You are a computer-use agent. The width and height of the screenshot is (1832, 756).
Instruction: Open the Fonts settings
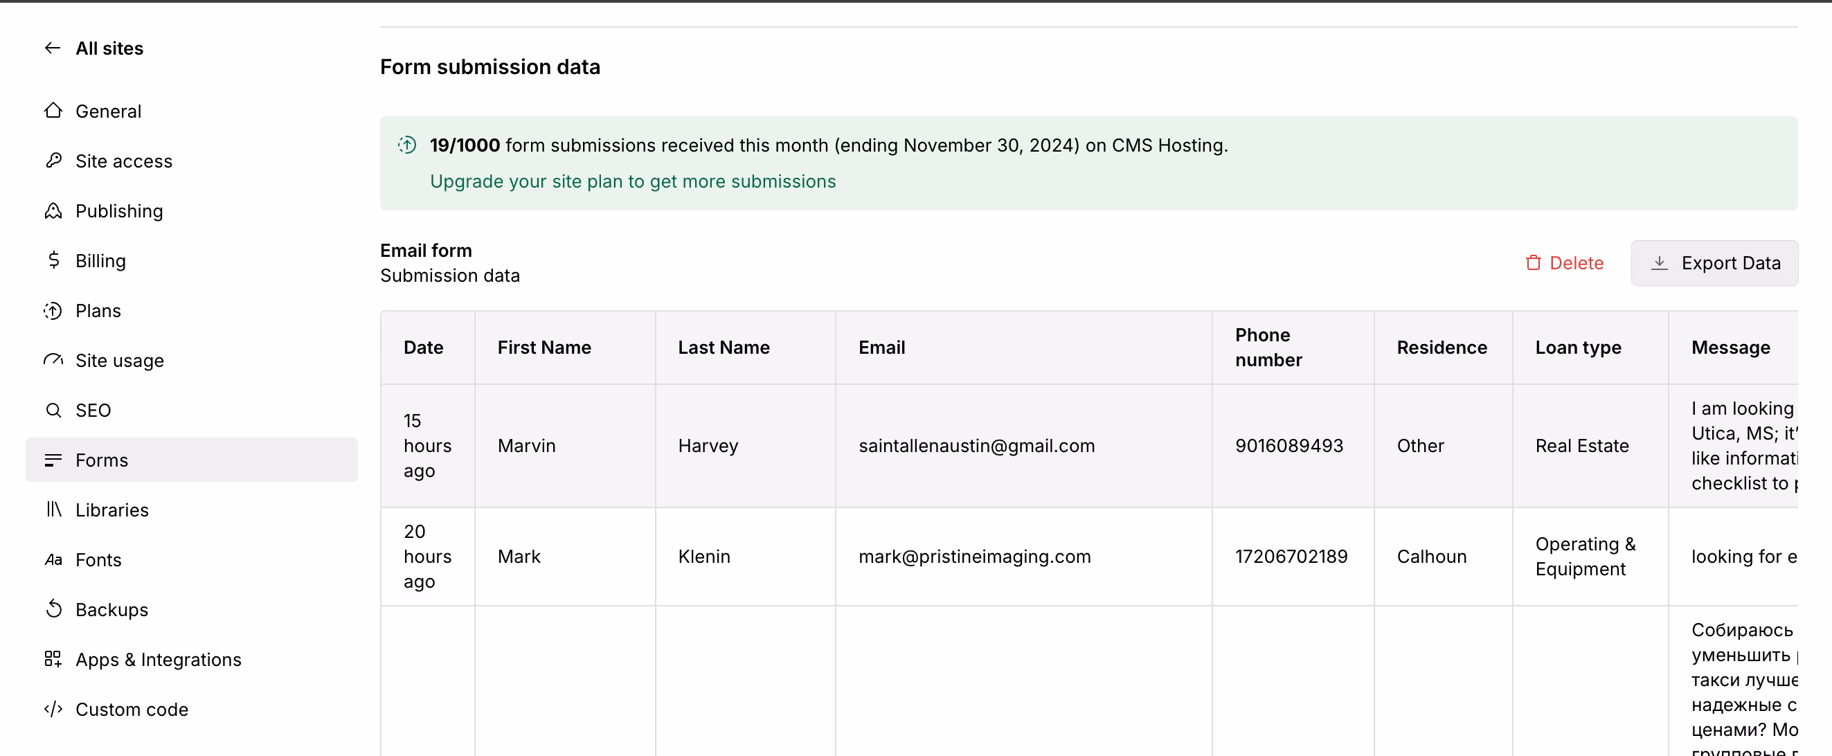98,559
